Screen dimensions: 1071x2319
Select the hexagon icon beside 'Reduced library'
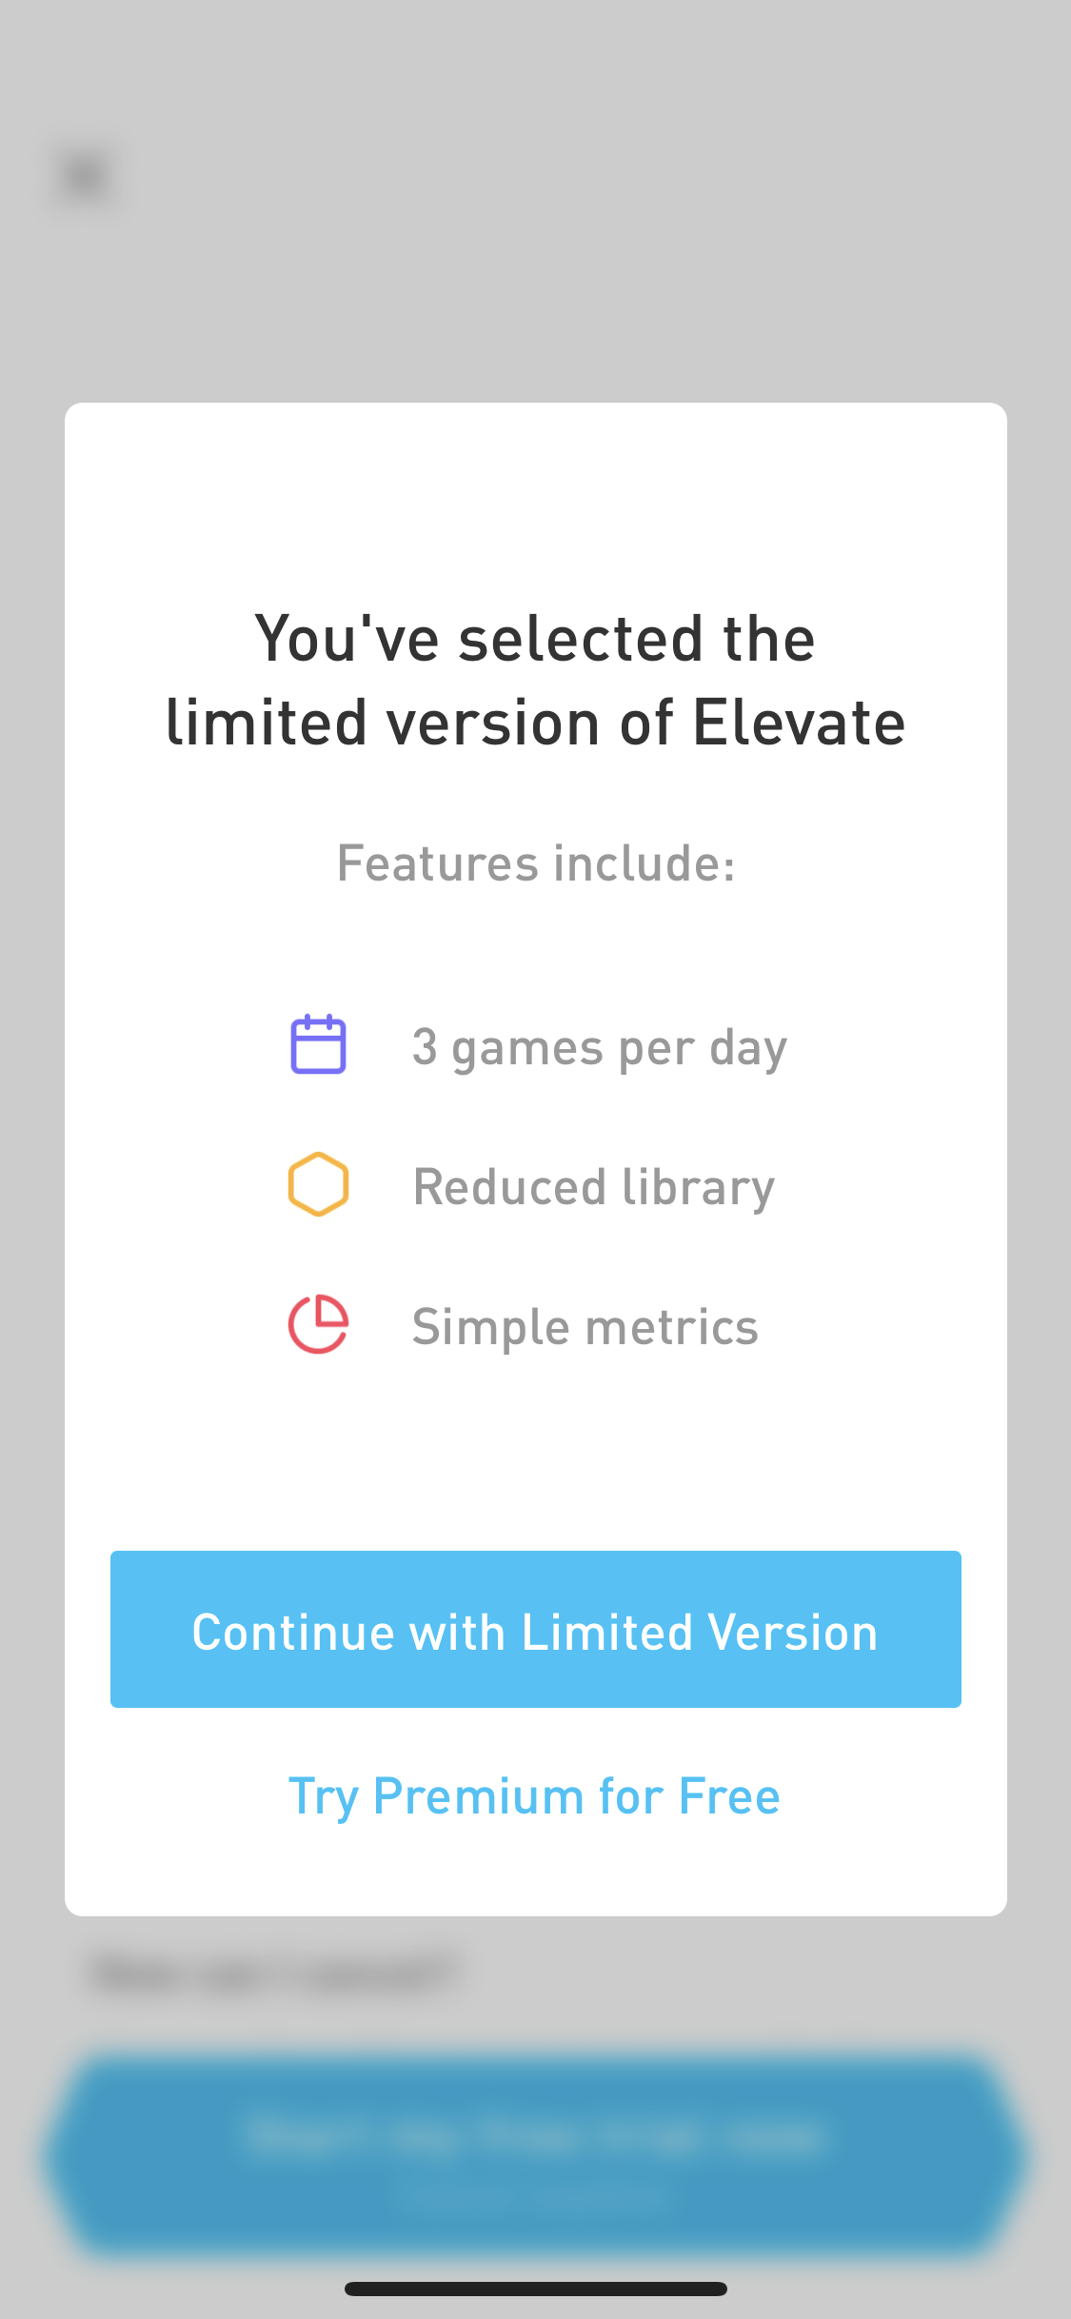pos(318,1183)
